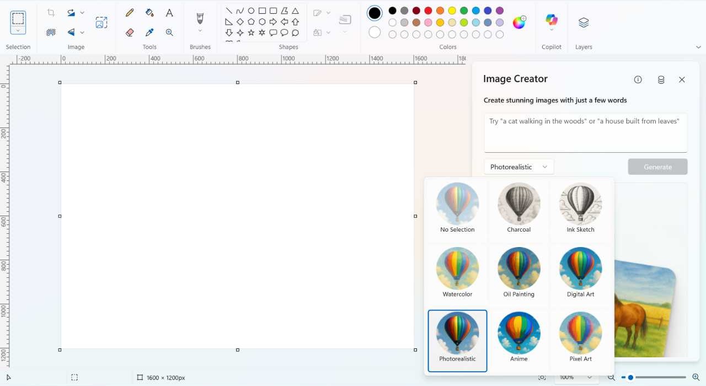Show Image Creator info
706x386 pixels.
click(x=638, y=79)
